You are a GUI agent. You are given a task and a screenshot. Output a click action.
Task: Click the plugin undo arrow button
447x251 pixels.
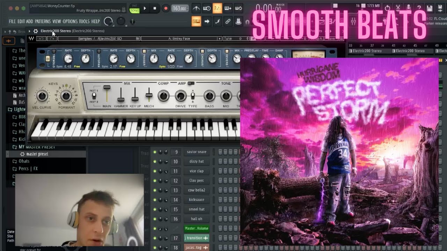(x=42, y=39)
